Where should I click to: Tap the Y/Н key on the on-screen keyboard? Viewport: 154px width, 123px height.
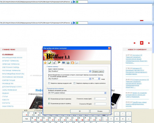63,119
